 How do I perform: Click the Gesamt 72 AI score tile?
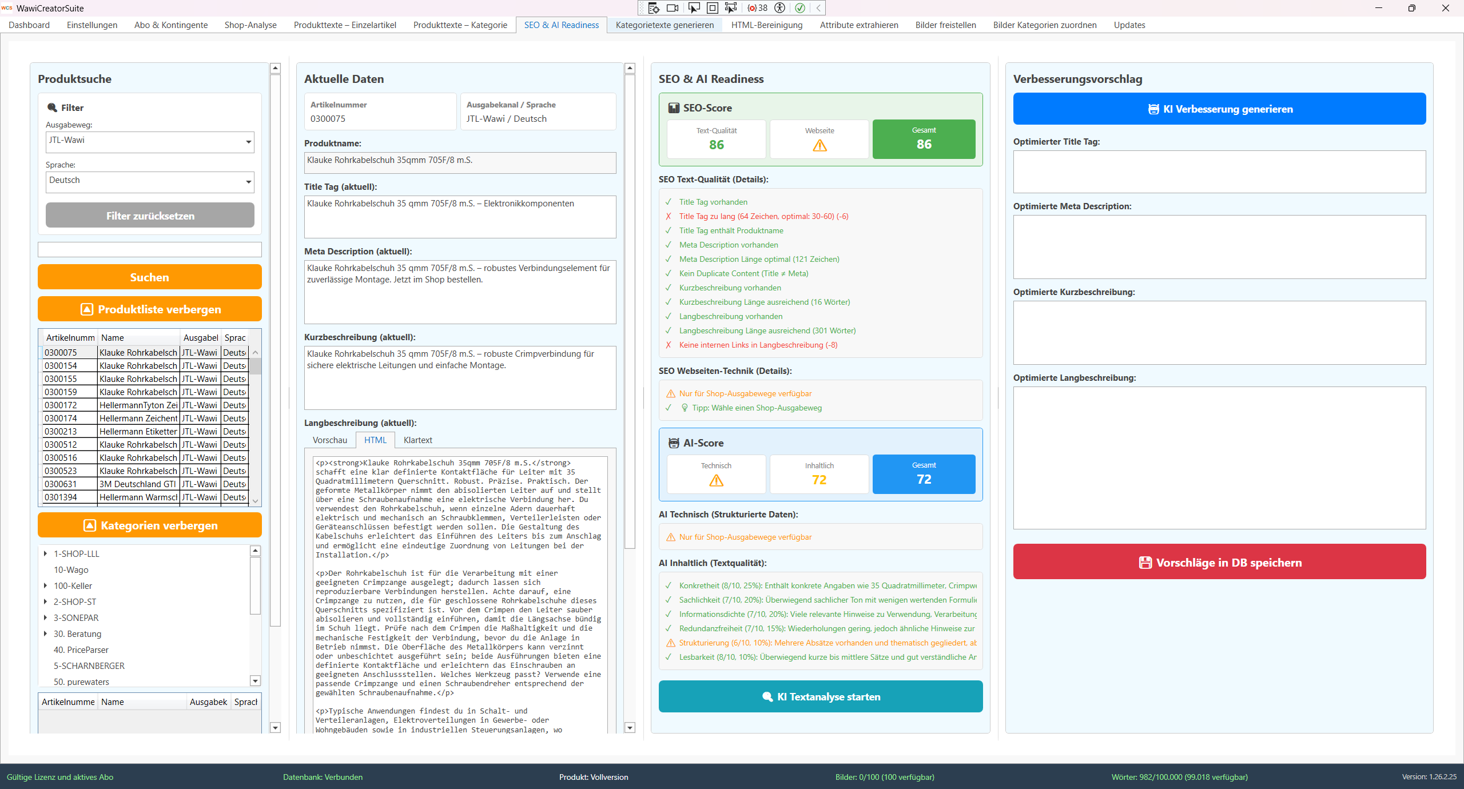(x=924, y=474)
